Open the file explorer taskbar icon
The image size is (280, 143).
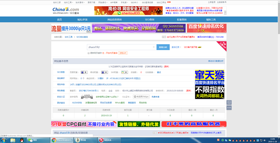pyautogui.click(x=13, y=140)
